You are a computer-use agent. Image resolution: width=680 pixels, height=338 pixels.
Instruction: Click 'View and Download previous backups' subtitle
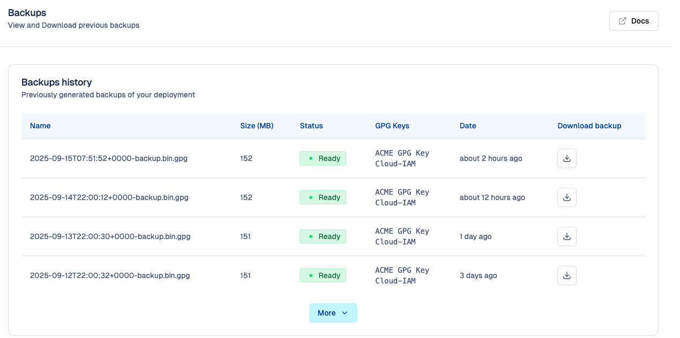click(x=73, y=25)
